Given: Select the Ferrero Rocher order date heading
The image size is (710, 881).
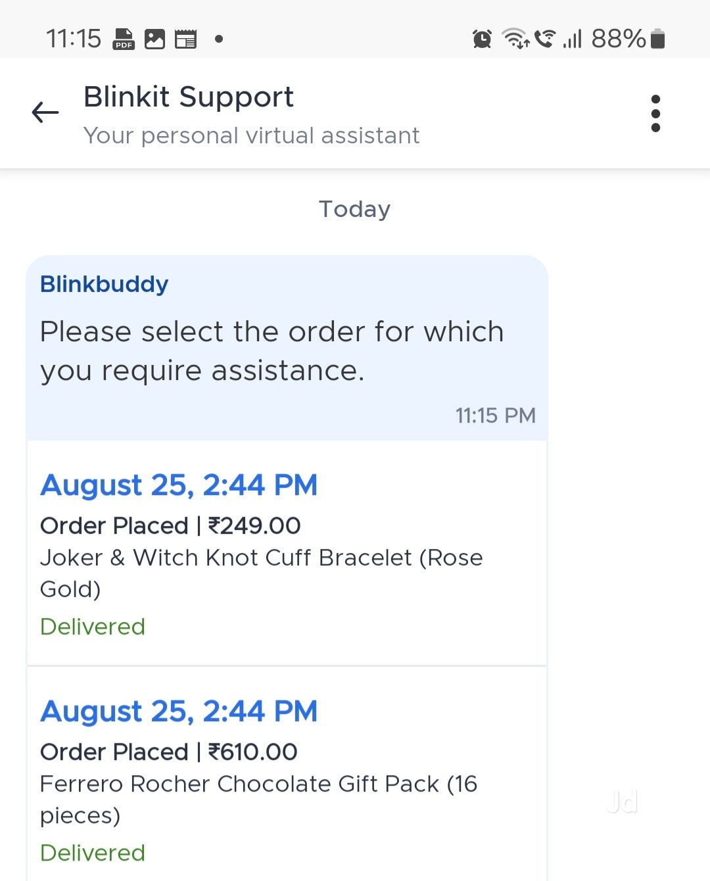Looking at the screenshot, I should (x=179, y=711).
